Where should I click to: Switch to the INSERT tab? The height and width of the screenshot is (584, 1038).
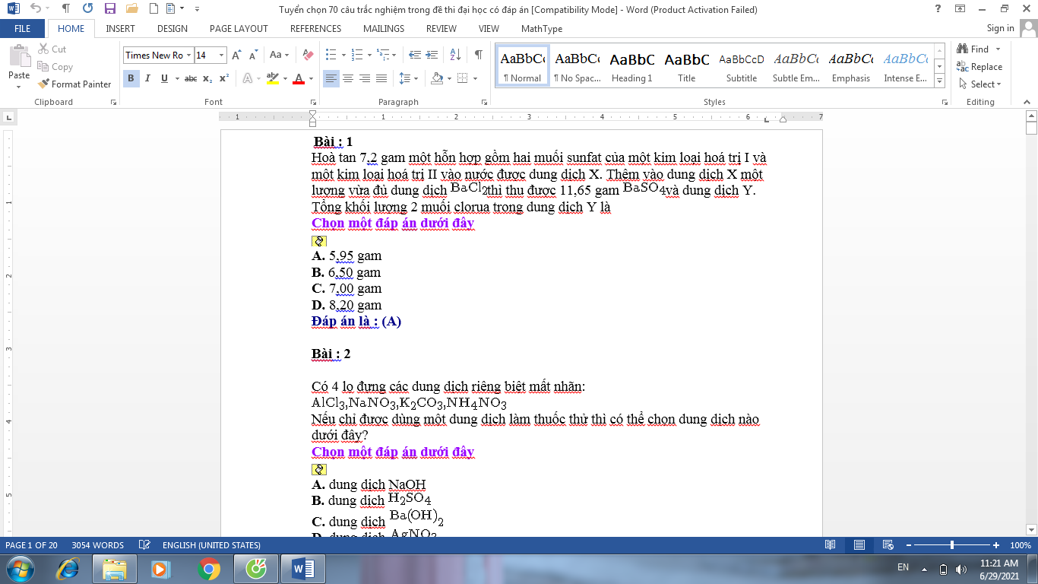(120, 28)
